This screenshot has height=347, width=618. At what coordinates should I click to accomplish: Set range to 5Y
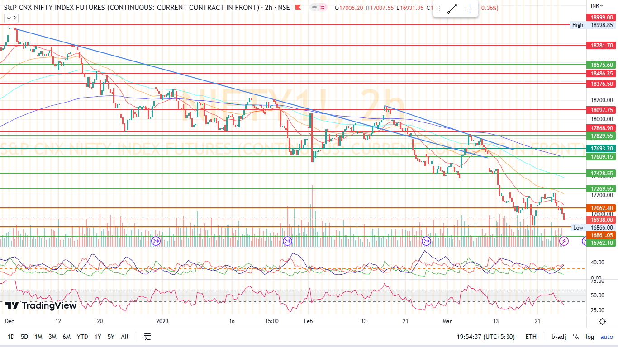click(111, 337)
